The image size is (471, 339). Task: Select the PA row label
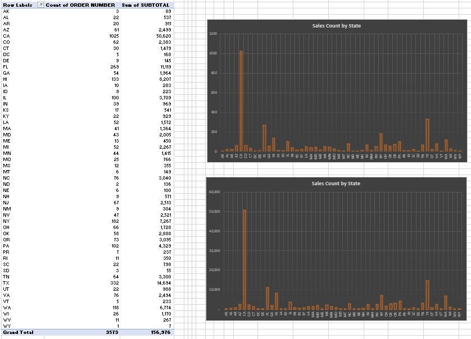[x=6, y=246]
